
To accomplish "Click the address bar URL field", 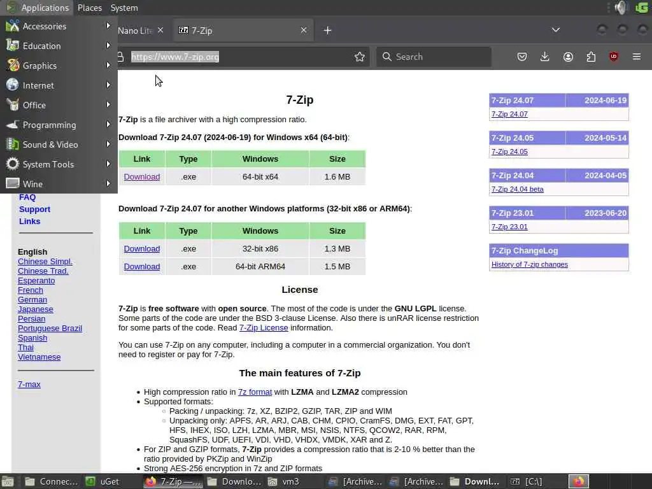I will click(x=241, y=57).
